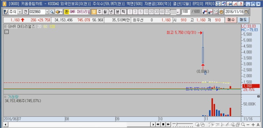Screen dimensions: 263x128
Task: Click the dashed chart range icon
Action: click(208, 125)
